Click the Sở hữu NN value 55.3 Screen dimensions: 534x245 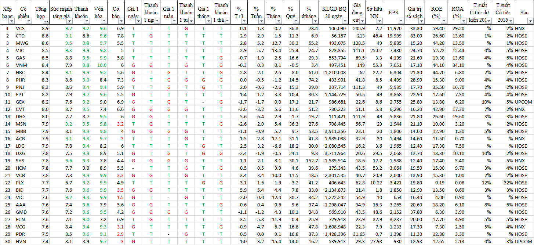[x=377, y=65]
